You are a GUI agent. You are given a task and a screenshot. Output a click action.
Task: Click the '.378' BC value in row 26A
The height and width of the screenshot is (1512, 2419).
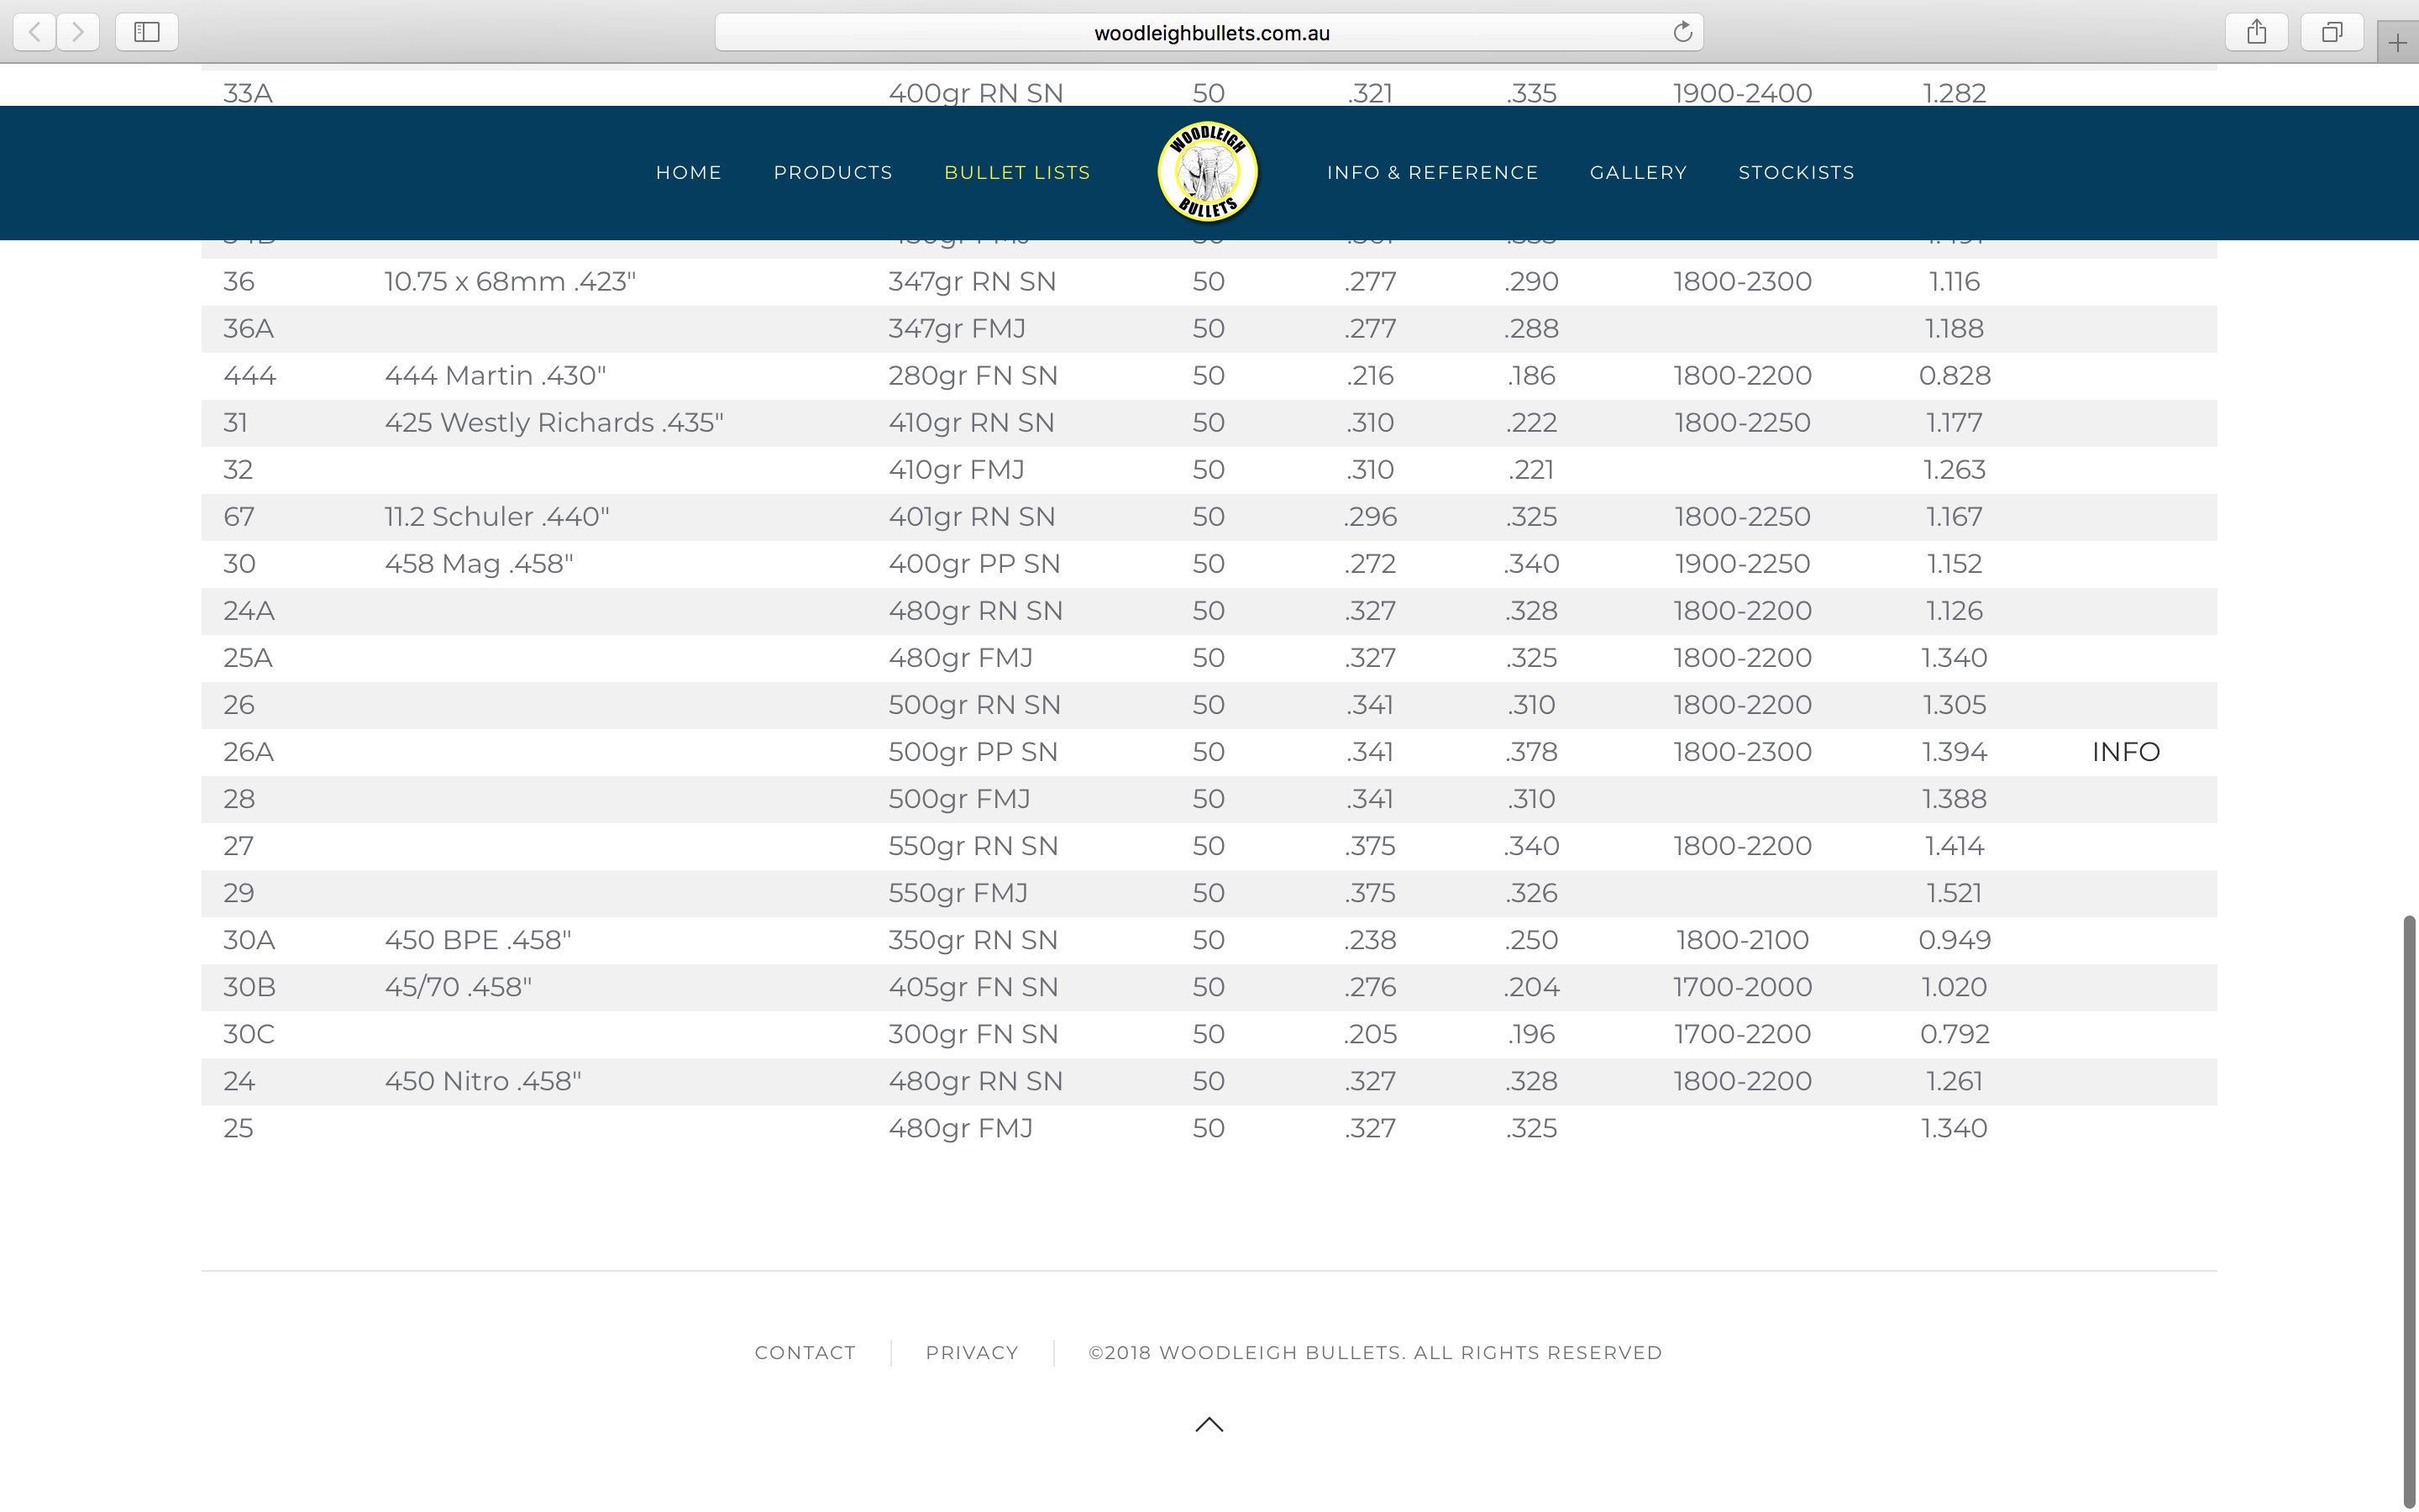(1531, 752)
